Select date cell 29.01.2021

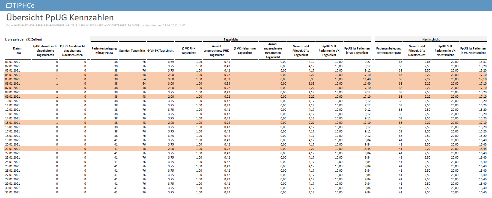click(13, 184)
